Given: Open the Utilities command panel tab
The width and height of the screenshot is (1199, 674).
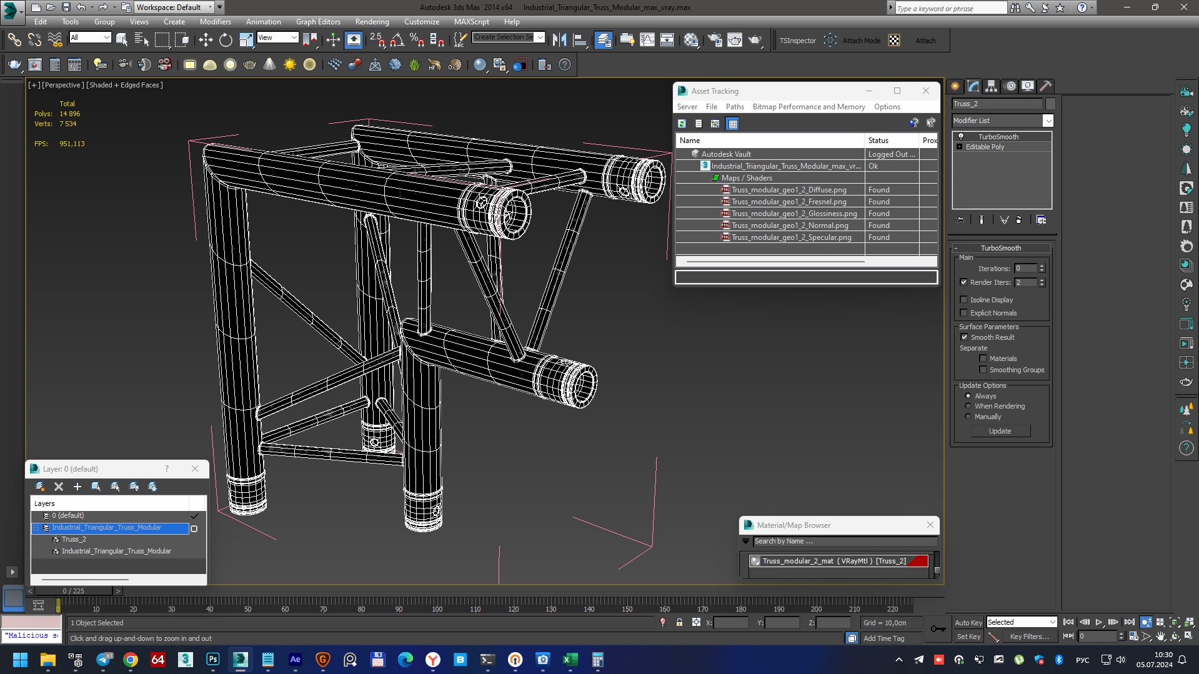Looking at the screenshot, I should pyautogui.click(x=1046, y=86).
